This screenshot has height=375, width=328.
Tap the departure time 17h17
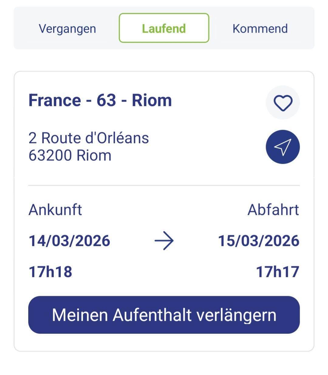(278, 272)
